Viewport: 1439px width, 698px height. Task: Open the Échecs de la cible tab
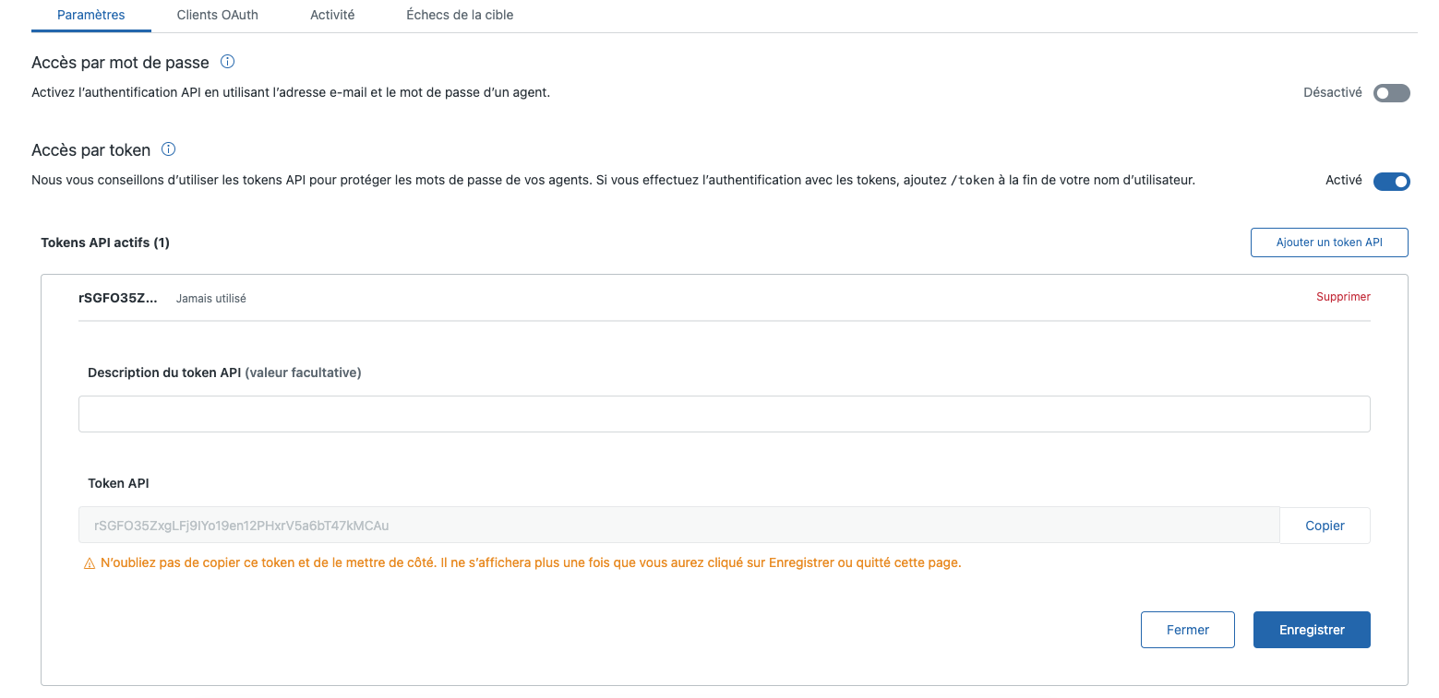(460, 15)
